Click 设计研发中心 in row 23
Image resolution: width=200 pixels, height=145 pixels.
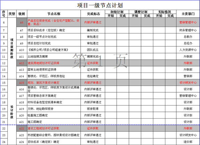(x=188, y=135)
